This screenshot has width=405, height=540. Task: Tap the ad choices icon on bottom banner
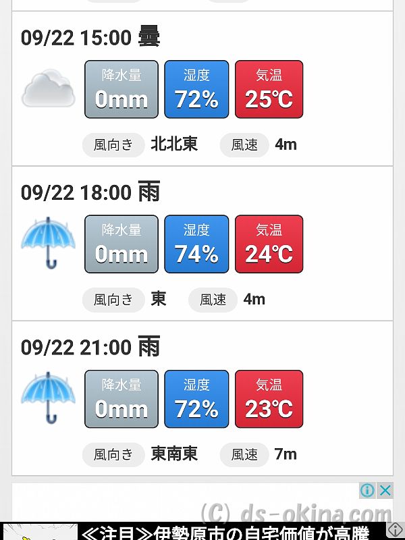[396, 531]
